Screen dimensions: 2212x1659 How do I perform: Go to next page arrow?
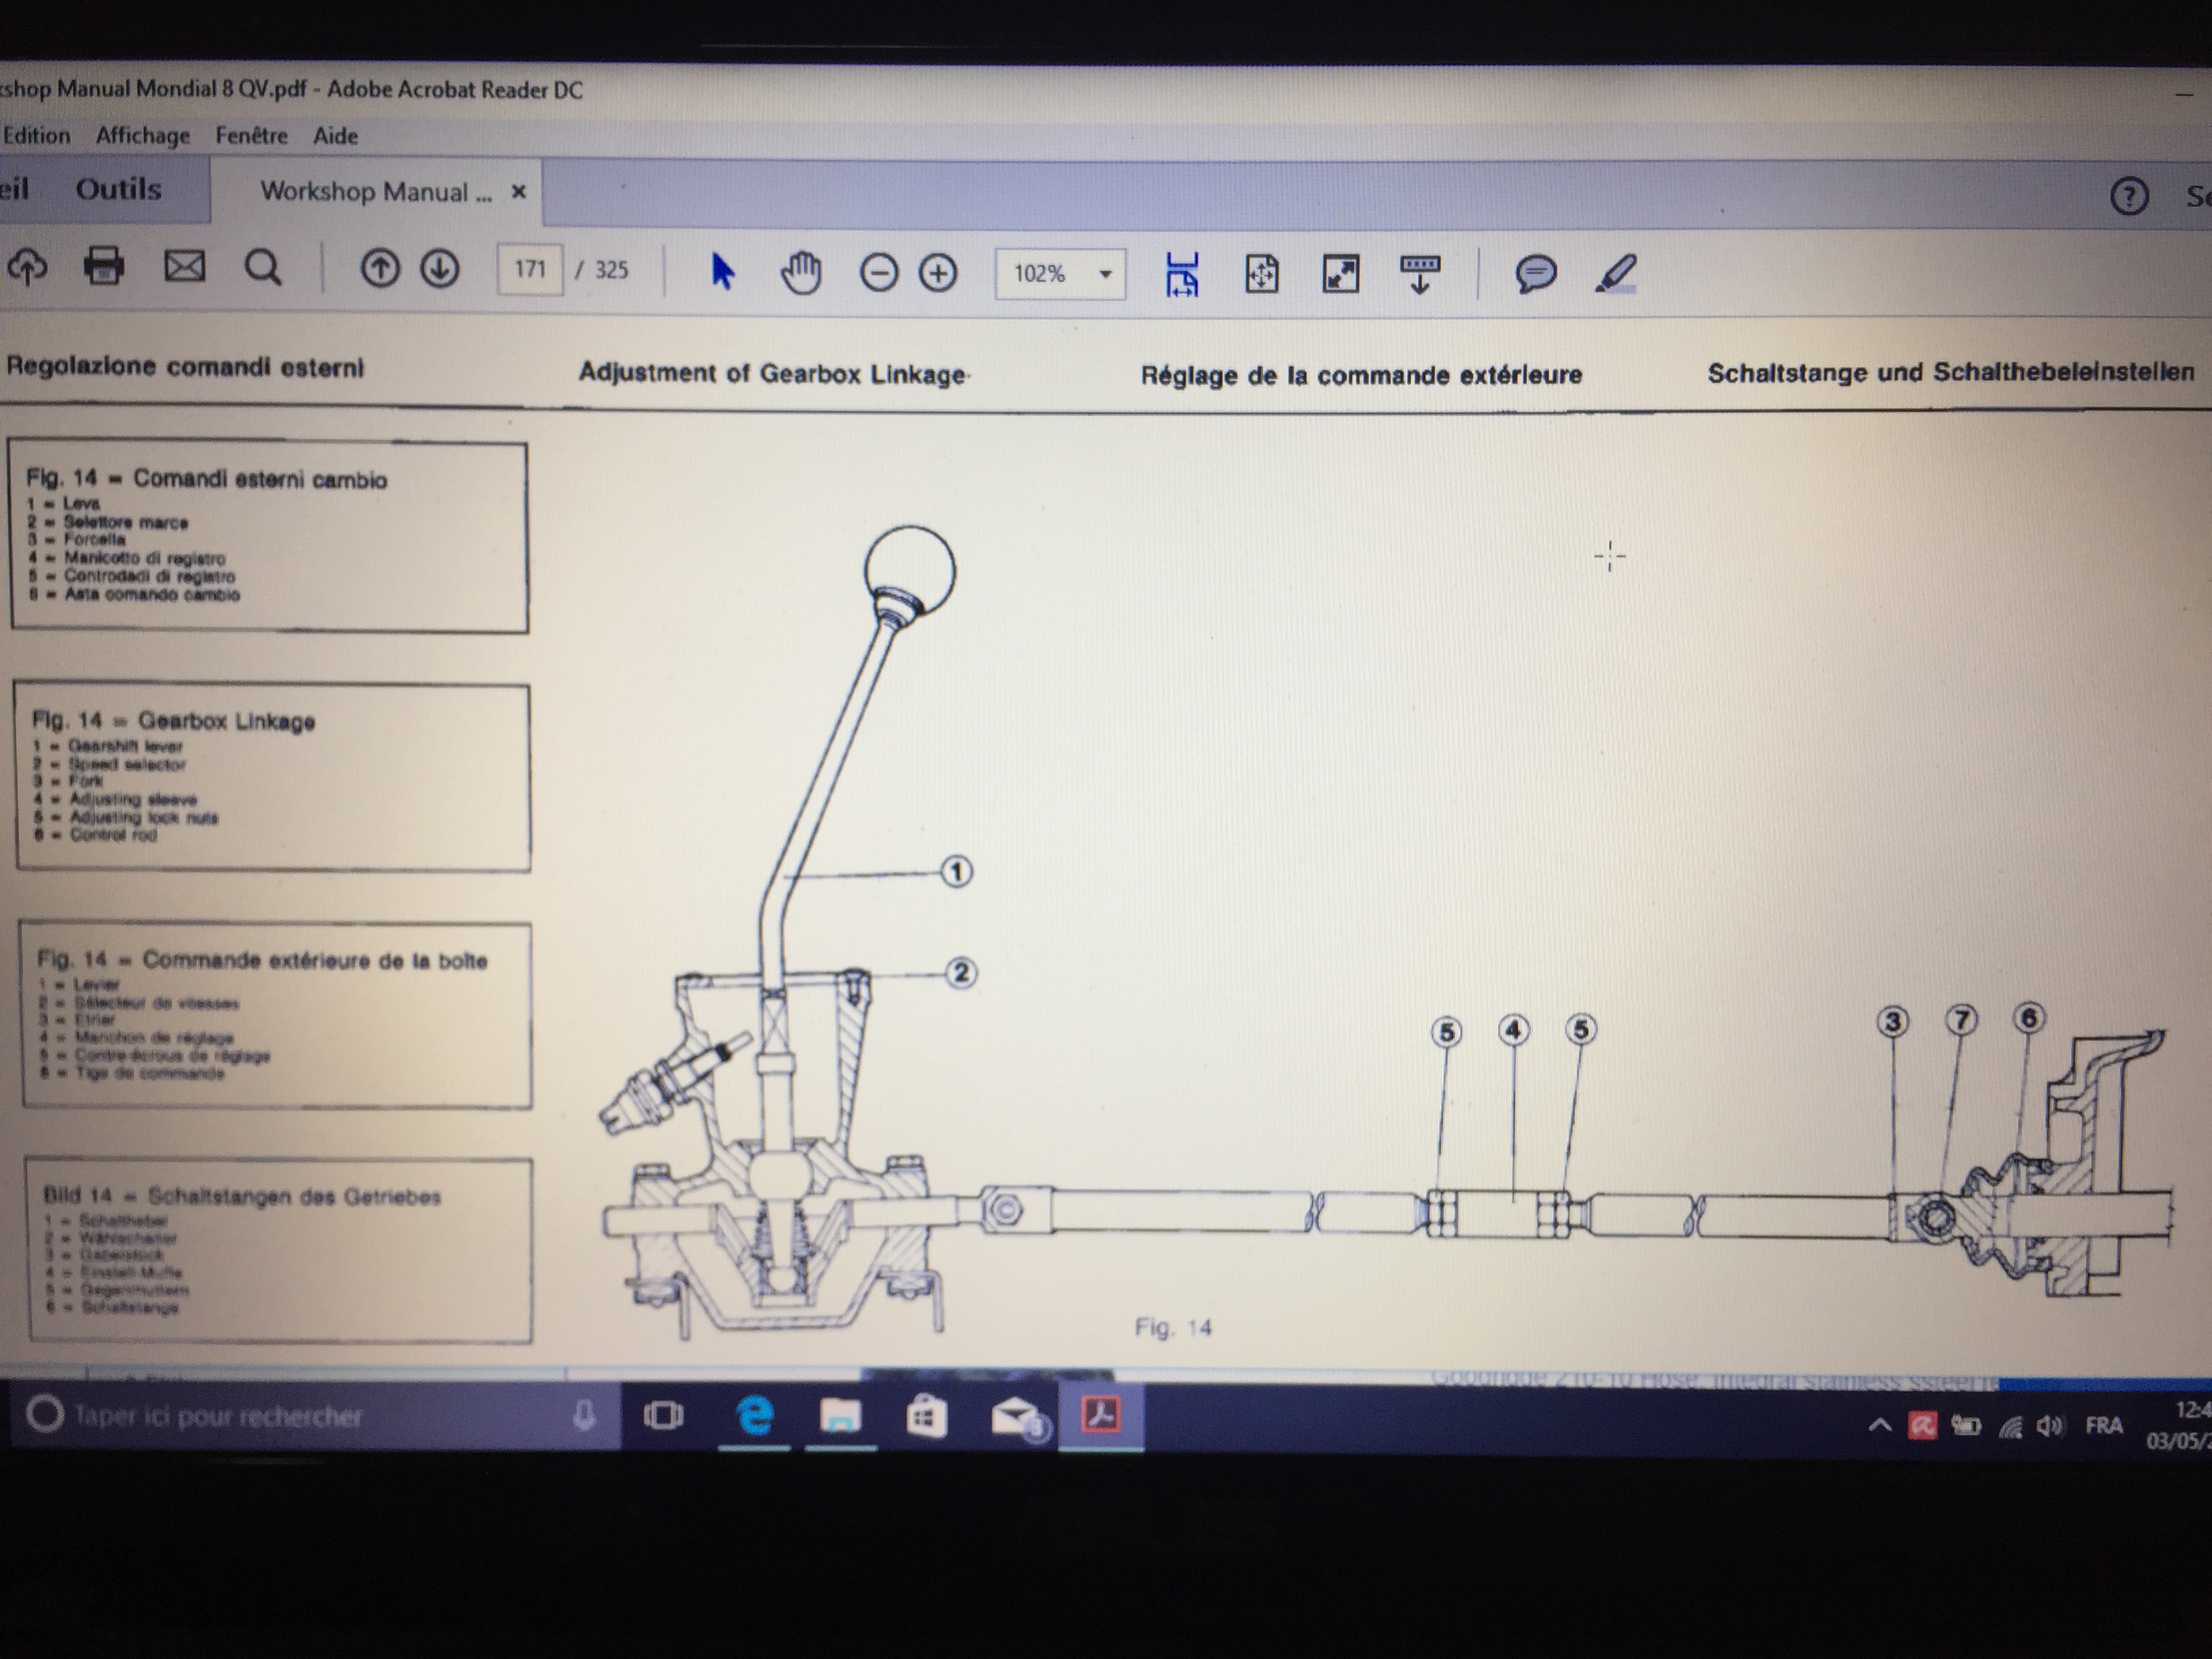[x=440, y=269]
